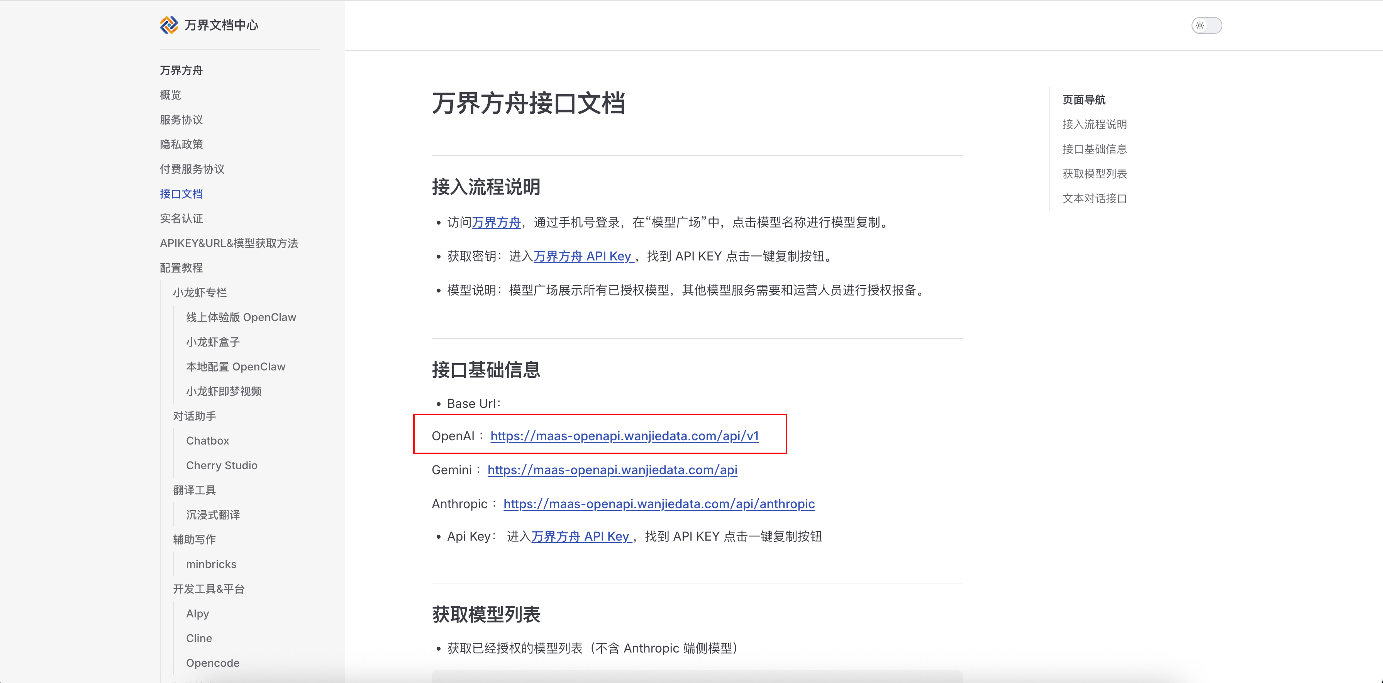Click the Base Url: bullet text

pos(473,403)
